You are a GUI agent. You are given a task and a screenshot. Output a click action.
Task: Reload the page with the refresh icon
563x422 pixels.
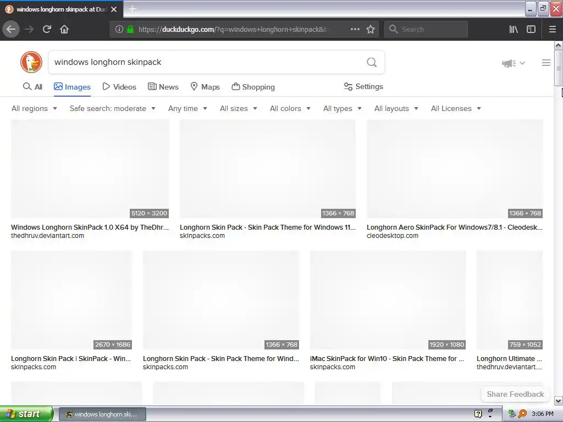point(47,29)
